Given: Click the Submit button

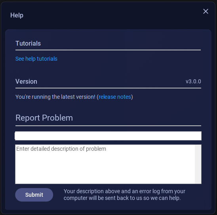Looking at the screenshot, I should [x=34, y=195].
